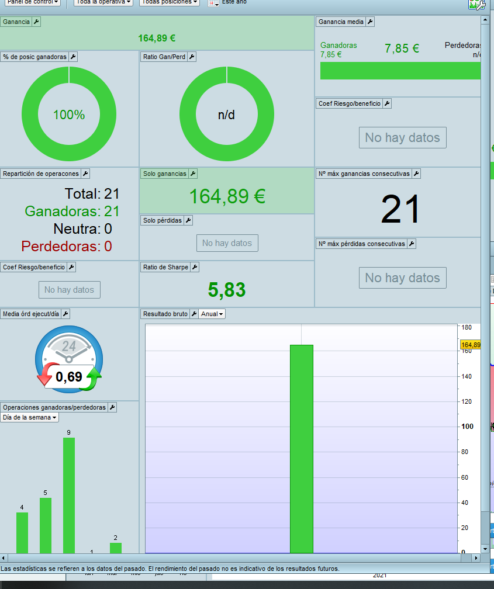Click wrench for Nº máx pérdidas consecutivas
494x589 pixels.
point(412,244)
